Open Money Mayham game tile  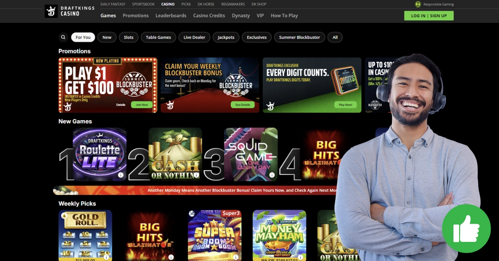pyautogui.click(x=279, y=235)
